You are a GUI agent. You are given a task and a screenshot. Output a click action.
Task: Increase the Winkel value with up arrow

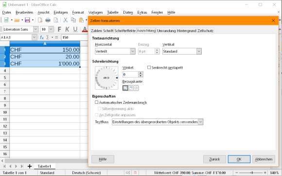click(x=141, y=73)
